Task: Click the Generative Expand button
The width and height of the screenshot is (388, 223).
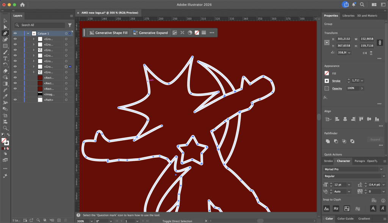Action: click(x=150, y=33)
